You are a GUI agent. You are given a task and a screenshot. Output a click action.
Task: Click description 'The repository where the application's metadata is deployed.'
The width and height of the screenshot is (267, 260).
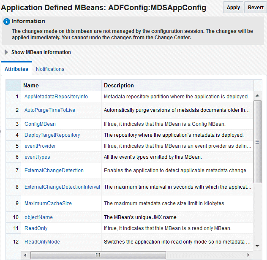click(x=174, y=135)
